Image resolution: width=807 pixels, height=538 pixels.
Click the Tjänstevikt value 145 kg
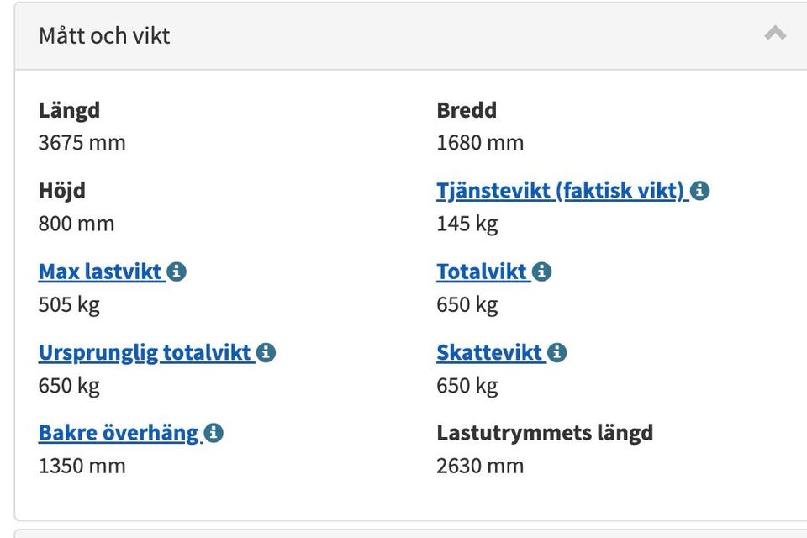tap(467, 224)
